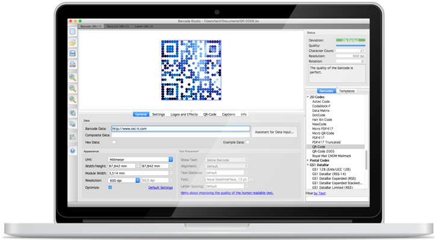Open hints about human readable text link
The height and width of the screenshot is (240, 437).
[227, 192]
